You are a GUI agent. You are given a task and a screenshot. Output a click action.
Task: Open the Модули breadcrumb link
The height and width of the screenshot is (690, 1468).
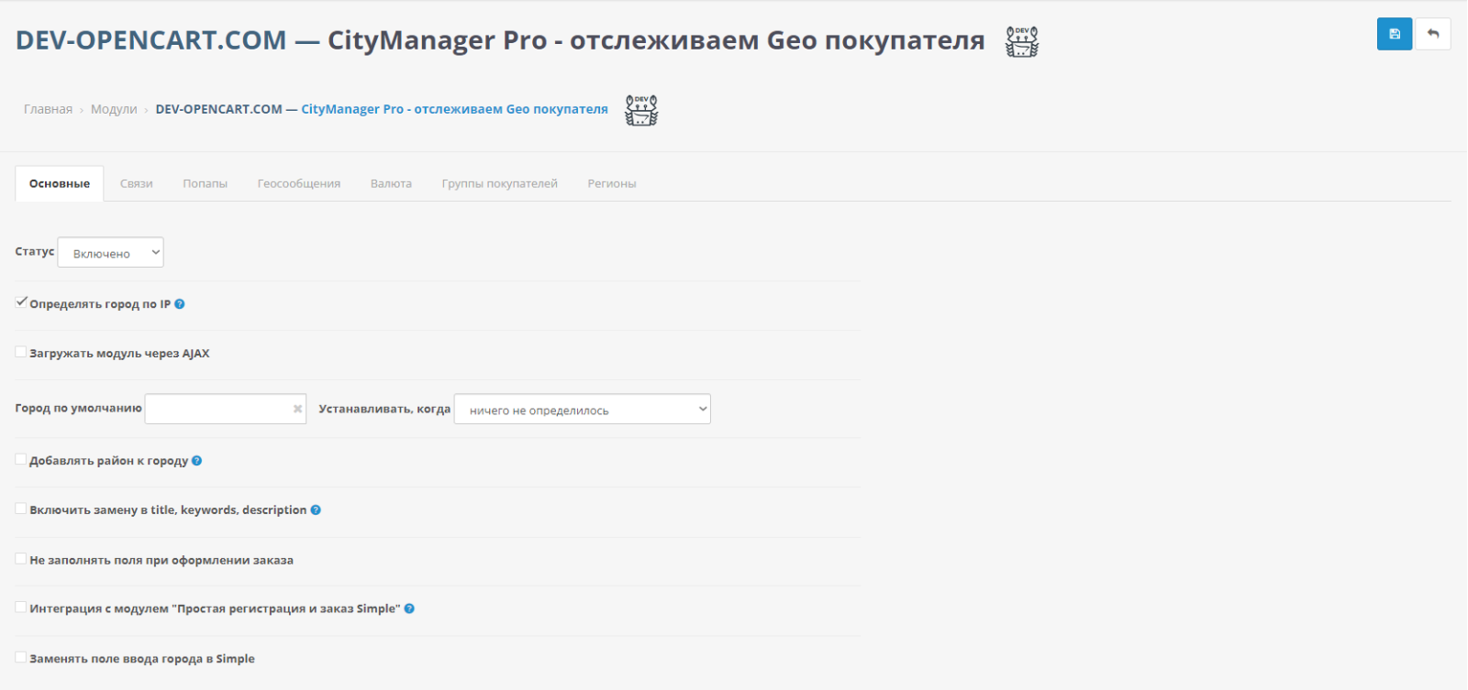tap(114, 109)
